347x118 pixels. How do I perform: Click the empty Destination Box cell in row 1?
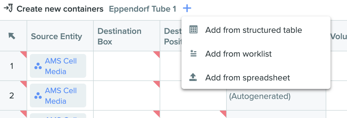[x=127, y=66]
